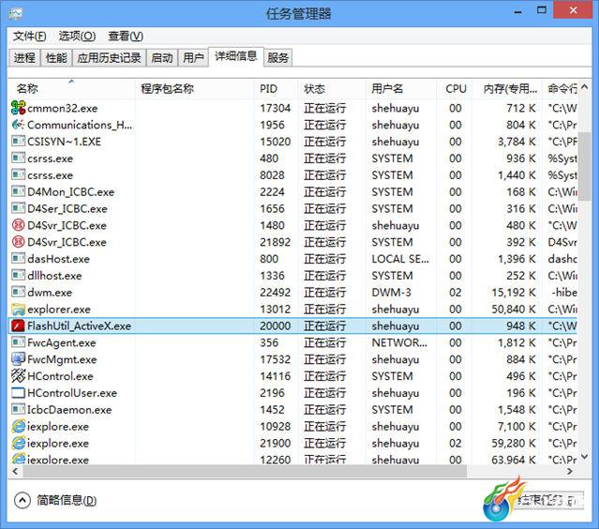Click the iexplore.exe icon beside PID 10928
The height and width of the screenshot is (529, 599).
pos(18,426)
